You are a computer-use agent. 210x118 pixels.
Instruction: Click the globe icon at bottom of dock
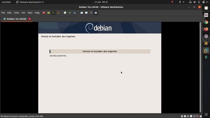(x=206, y=57)
